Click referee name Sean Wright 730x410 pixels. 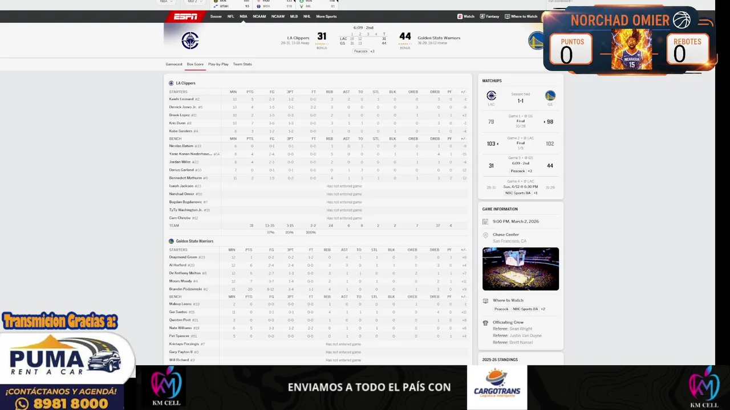click(520, 329)
